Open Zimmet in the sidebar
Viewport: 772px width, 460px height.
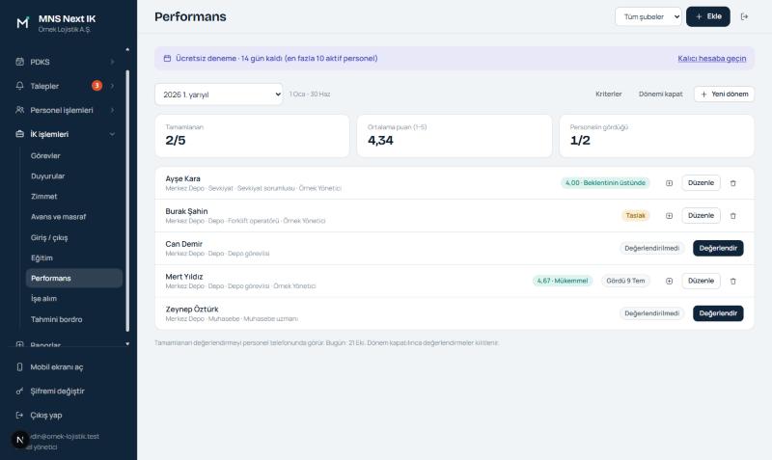point(74,197)
